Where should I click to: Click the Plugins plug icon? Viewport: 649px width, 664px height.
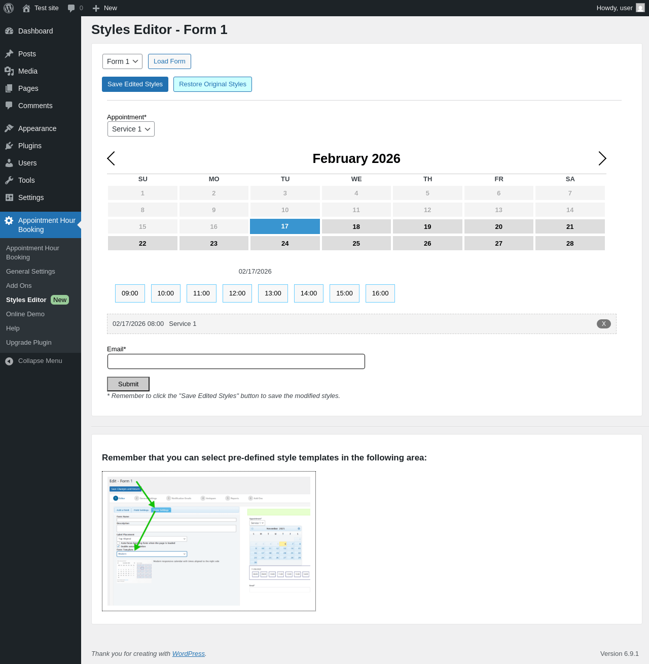click(9, 146)
